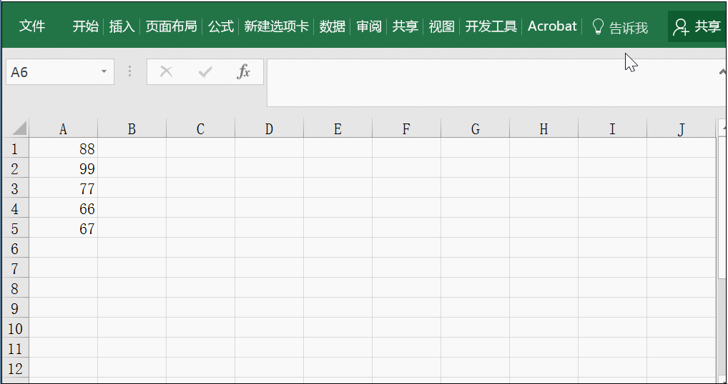Select row 3 header

coord(15,188)
